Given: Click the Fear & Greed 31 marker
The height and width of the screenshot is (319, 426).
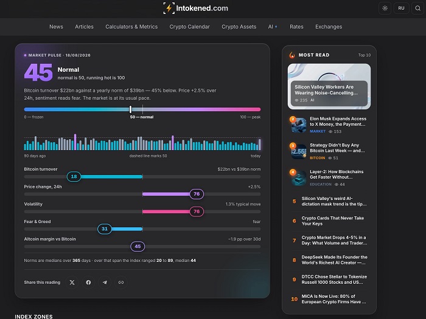Looking at the screenshot, I should [105, 229].
